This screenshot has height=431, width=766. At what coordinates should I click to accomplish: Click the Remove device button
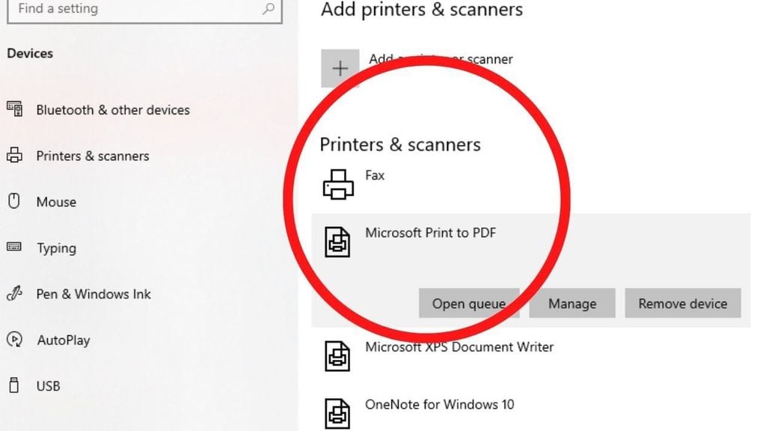coord(682,304)
